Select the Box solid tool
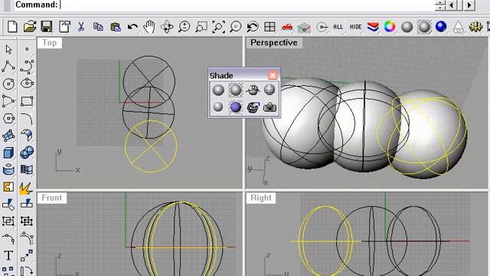The image size is (490, 276). (8, 153)
